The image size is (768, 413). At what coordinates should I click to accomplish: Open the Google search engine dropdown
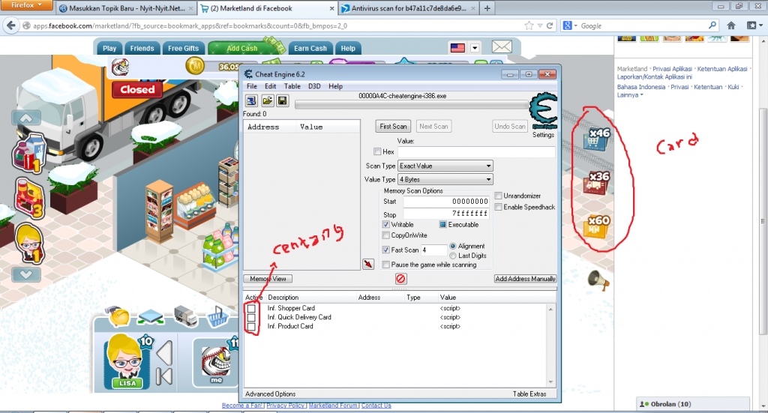point(571,25)
